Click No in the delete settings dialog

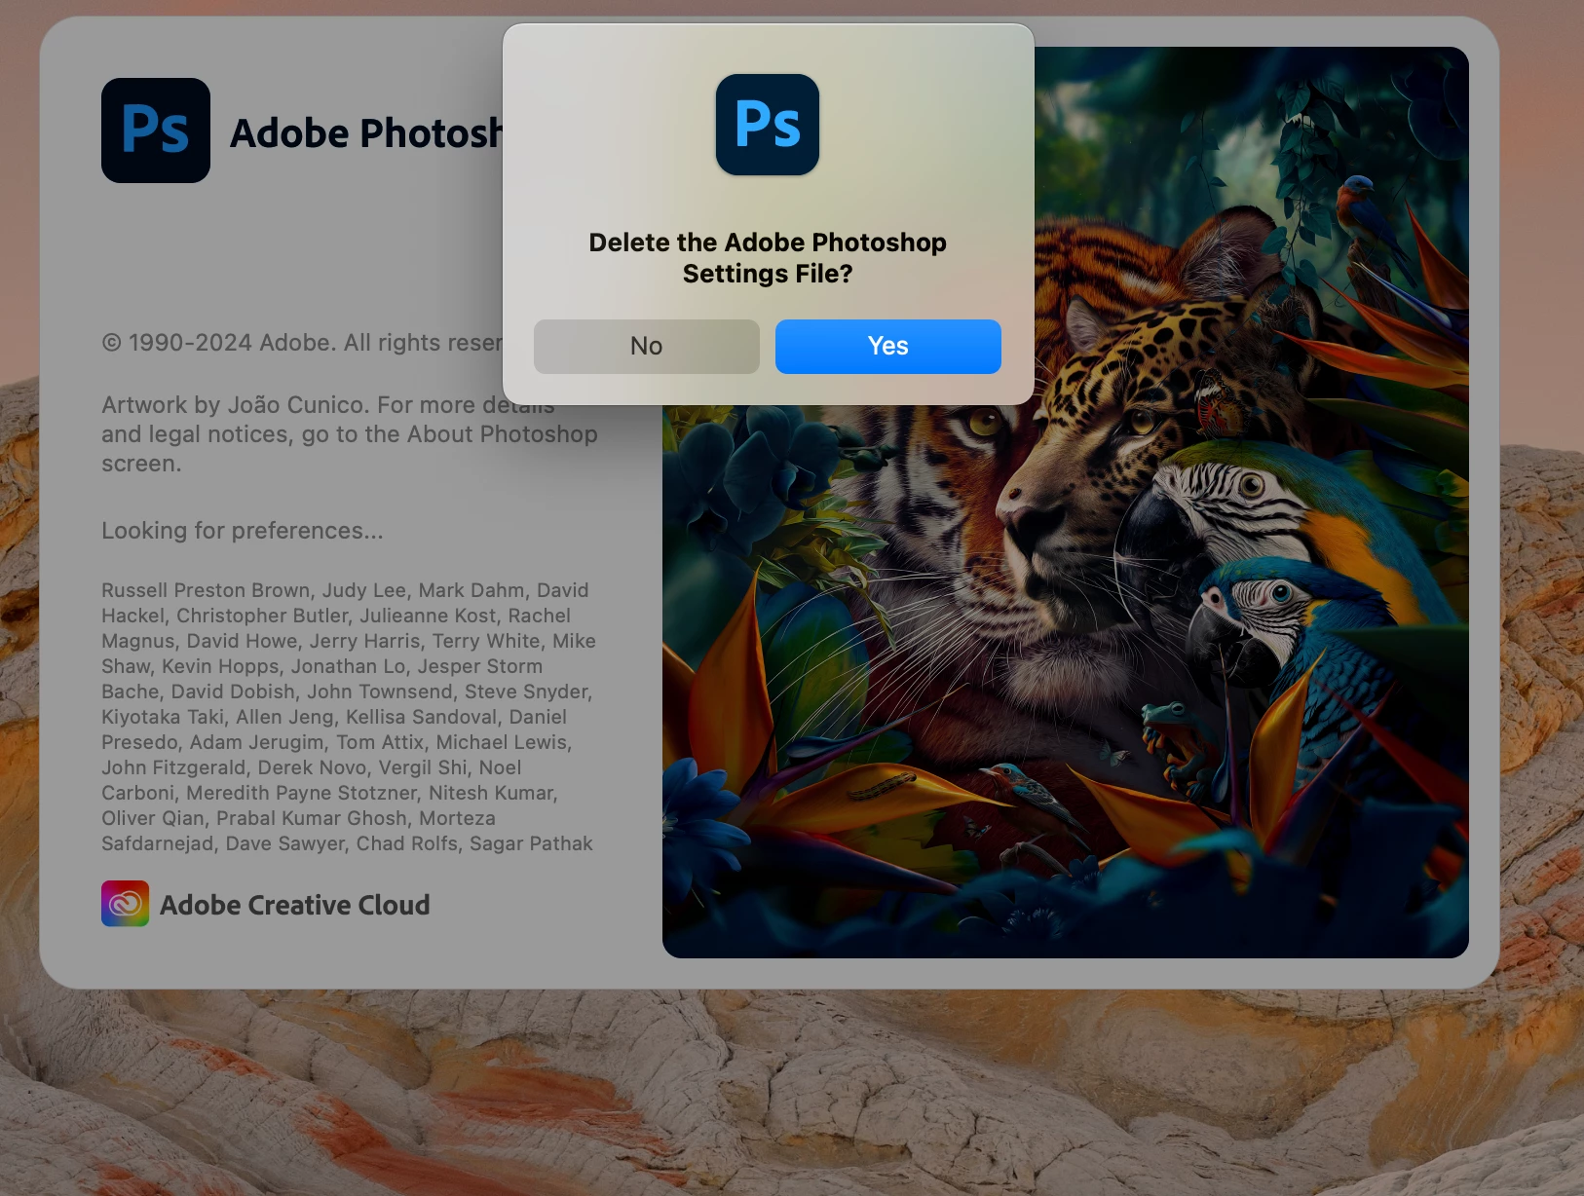[x=646, y=347]
